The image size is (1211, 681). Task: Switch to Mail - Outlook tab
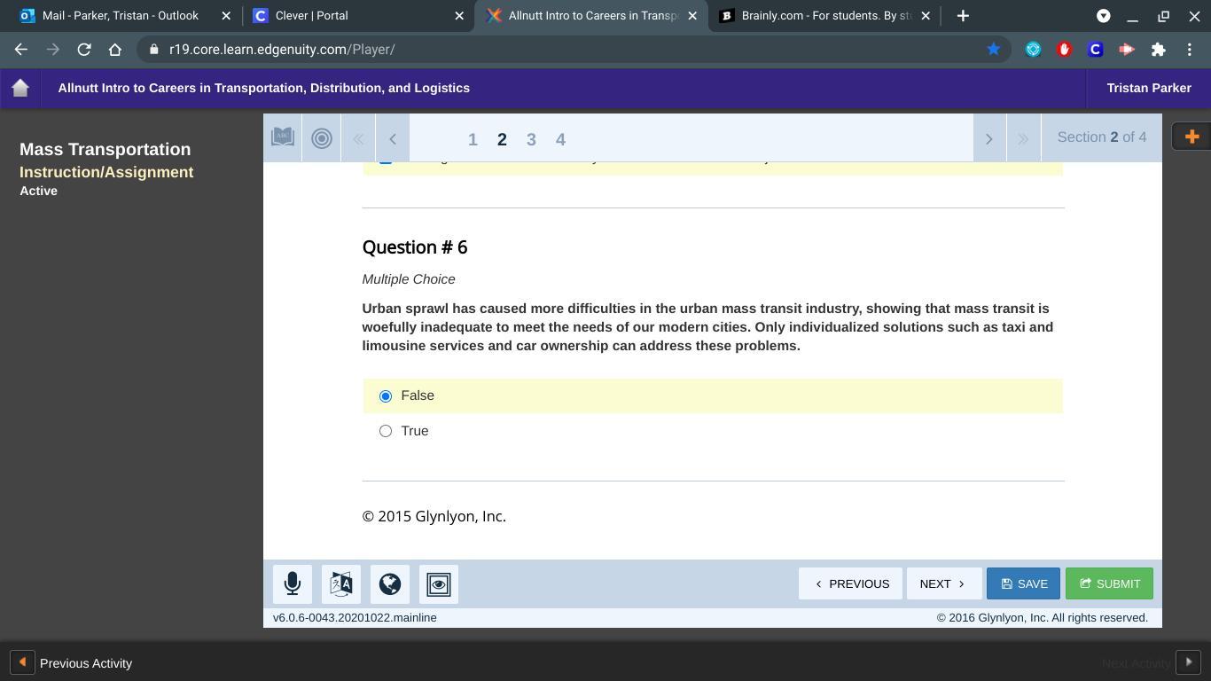point(121,16)
